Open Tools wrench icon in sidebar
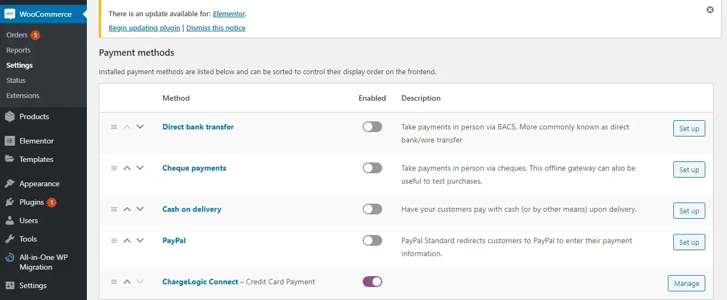 [9, 239]
